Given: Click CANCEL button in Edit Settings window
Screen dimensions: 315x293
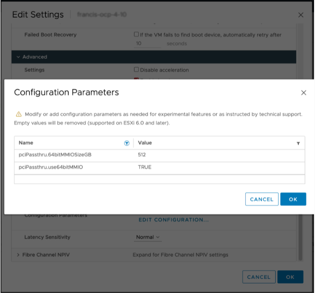Looking at the screenshot, I should (258, 277).
